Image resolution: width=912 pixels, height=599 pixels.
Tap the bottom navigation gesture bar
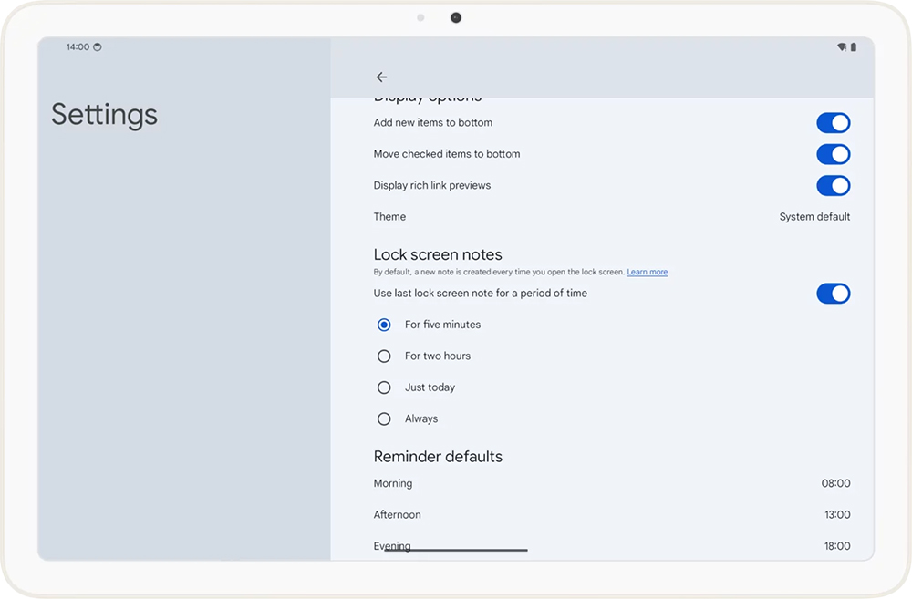coord(455,550)
